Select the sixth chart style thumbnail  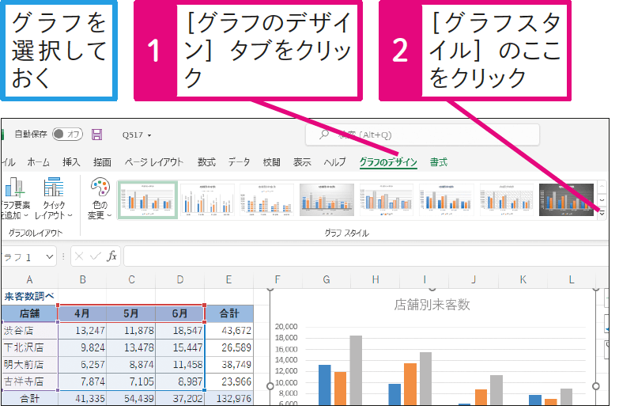click(447, 199)
